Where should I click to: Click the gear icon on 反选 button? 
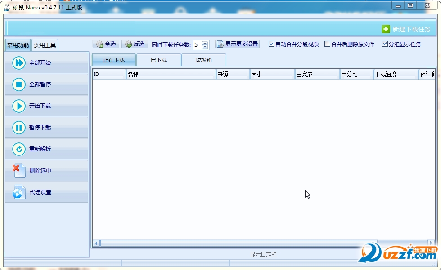tap(128, 44)
